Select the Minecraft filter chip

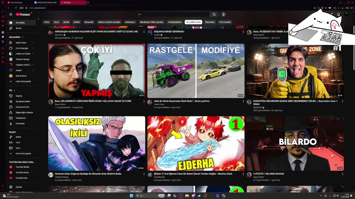coord(89,22)
